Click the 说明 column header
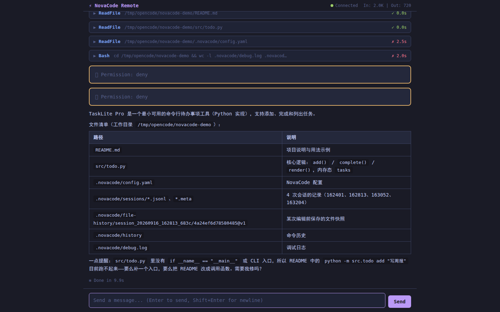This screenshot has height=312, width=500. pyautogui.click(x=347, y=137)
